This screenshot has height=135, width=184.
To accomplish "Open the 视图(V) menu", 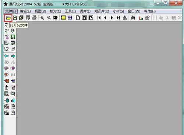I will (x=40, y=11).
